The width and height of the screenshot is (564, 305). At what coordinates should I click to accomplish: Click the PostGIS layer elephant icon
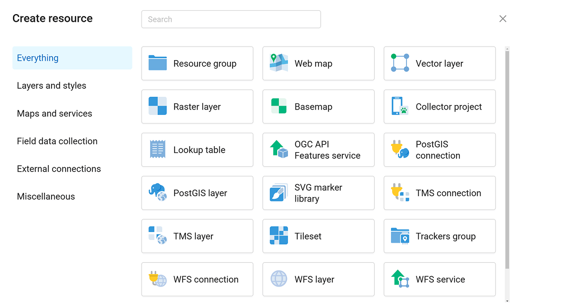coord(158,193)
